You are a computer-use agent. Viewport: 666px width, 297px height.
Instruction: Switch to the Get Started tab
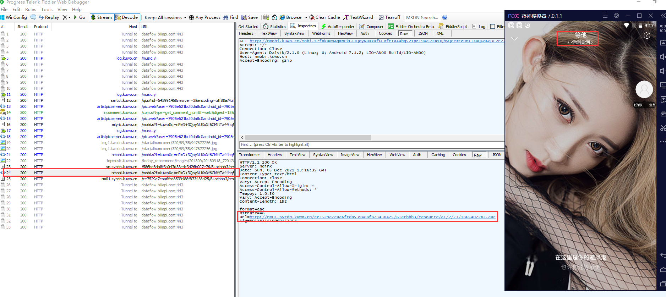coord(248,27)
